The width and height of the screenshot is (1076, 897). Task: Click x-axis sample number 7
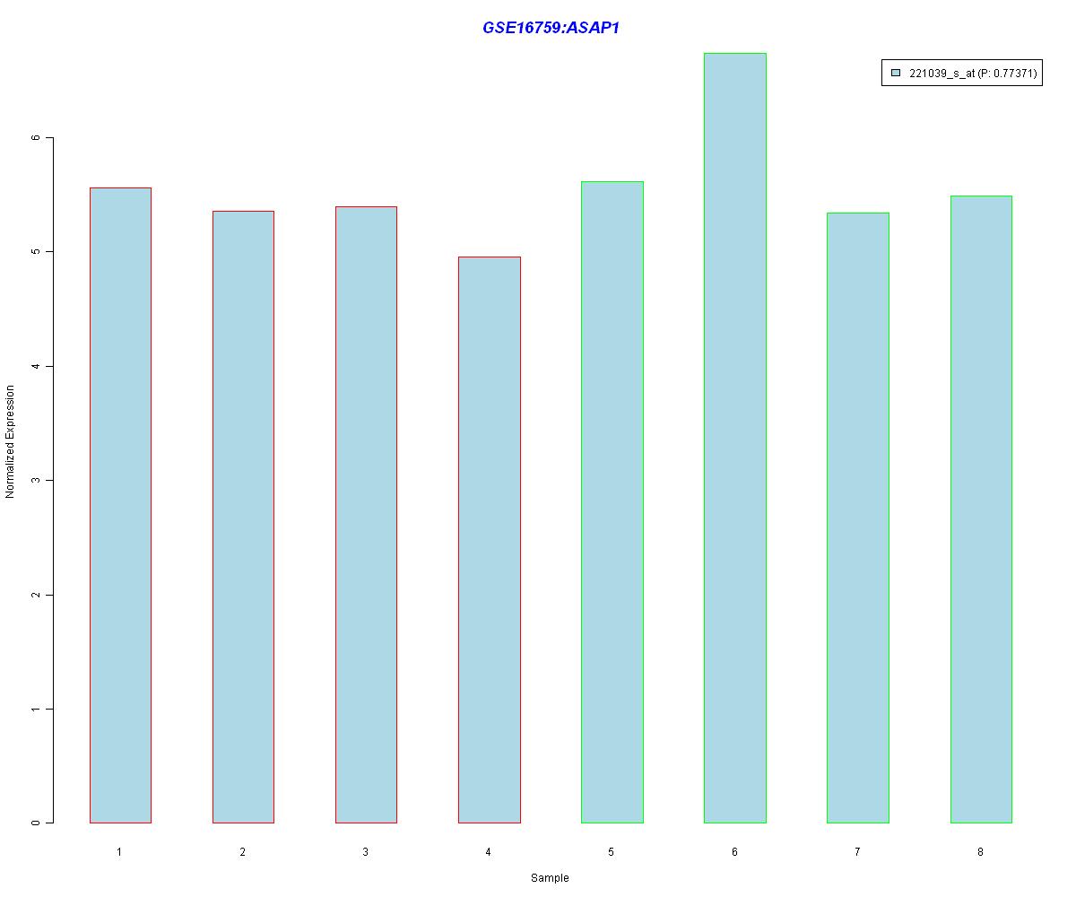pyautogui.click(x=857, y=852)
